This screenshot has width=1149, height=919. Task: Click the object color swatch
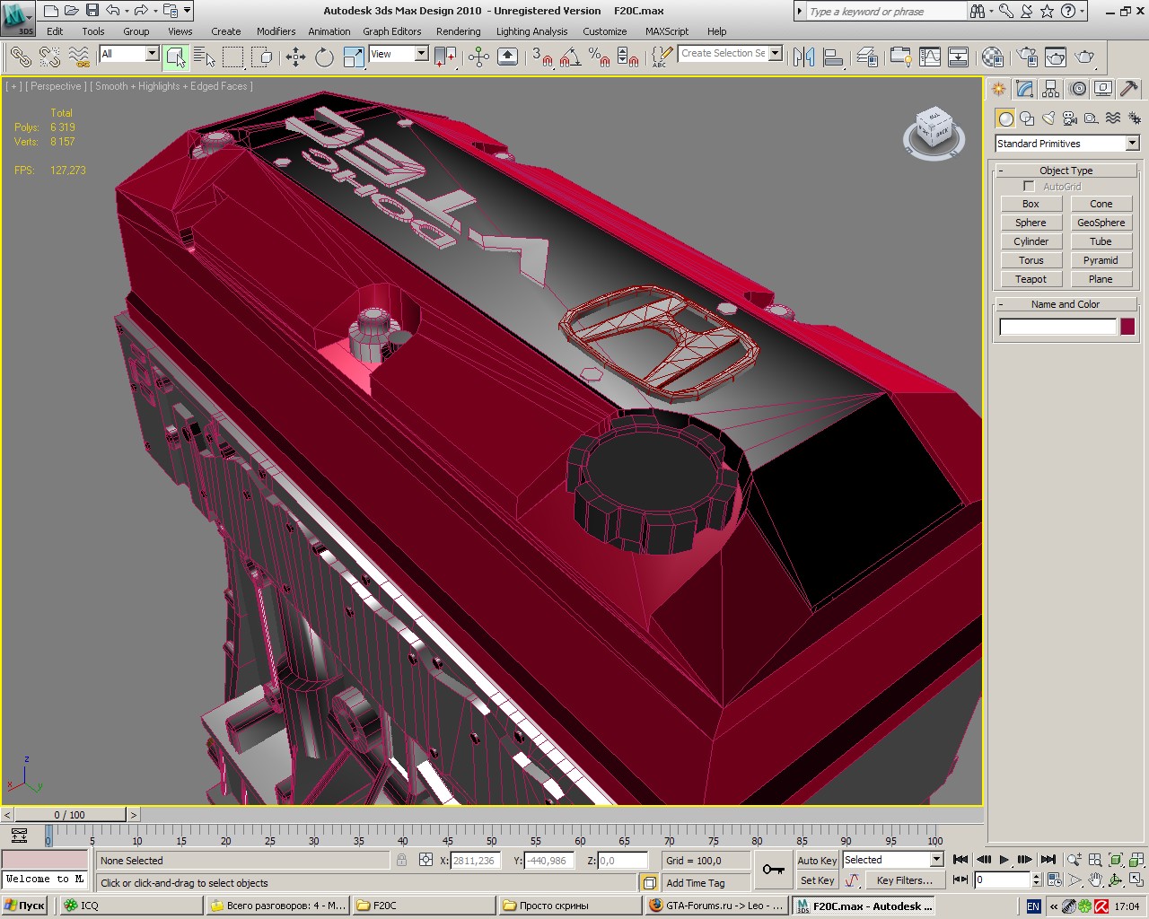(1127, 327)
